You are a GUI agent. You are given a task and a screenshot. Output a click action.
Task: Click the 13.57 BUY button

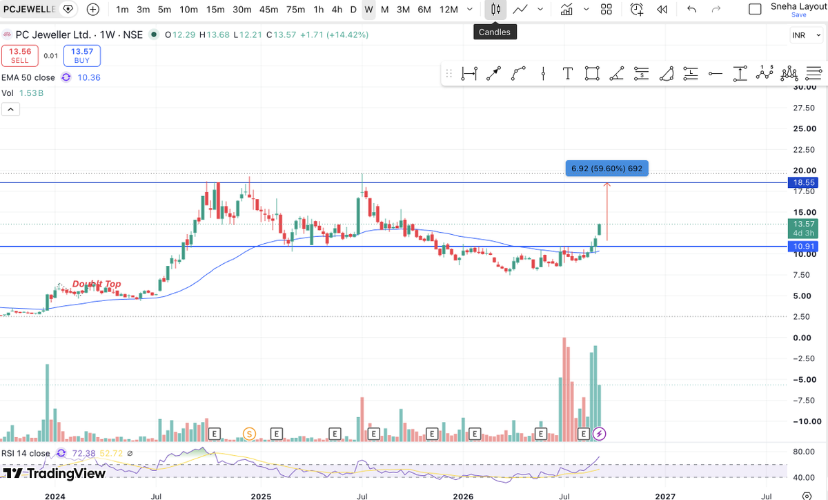click(x=82, y=55)
